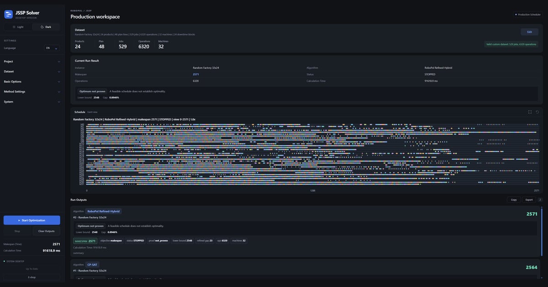Open the System sidebar section
The height and width of the screenshot is (287, 548).
click(32, 102)
